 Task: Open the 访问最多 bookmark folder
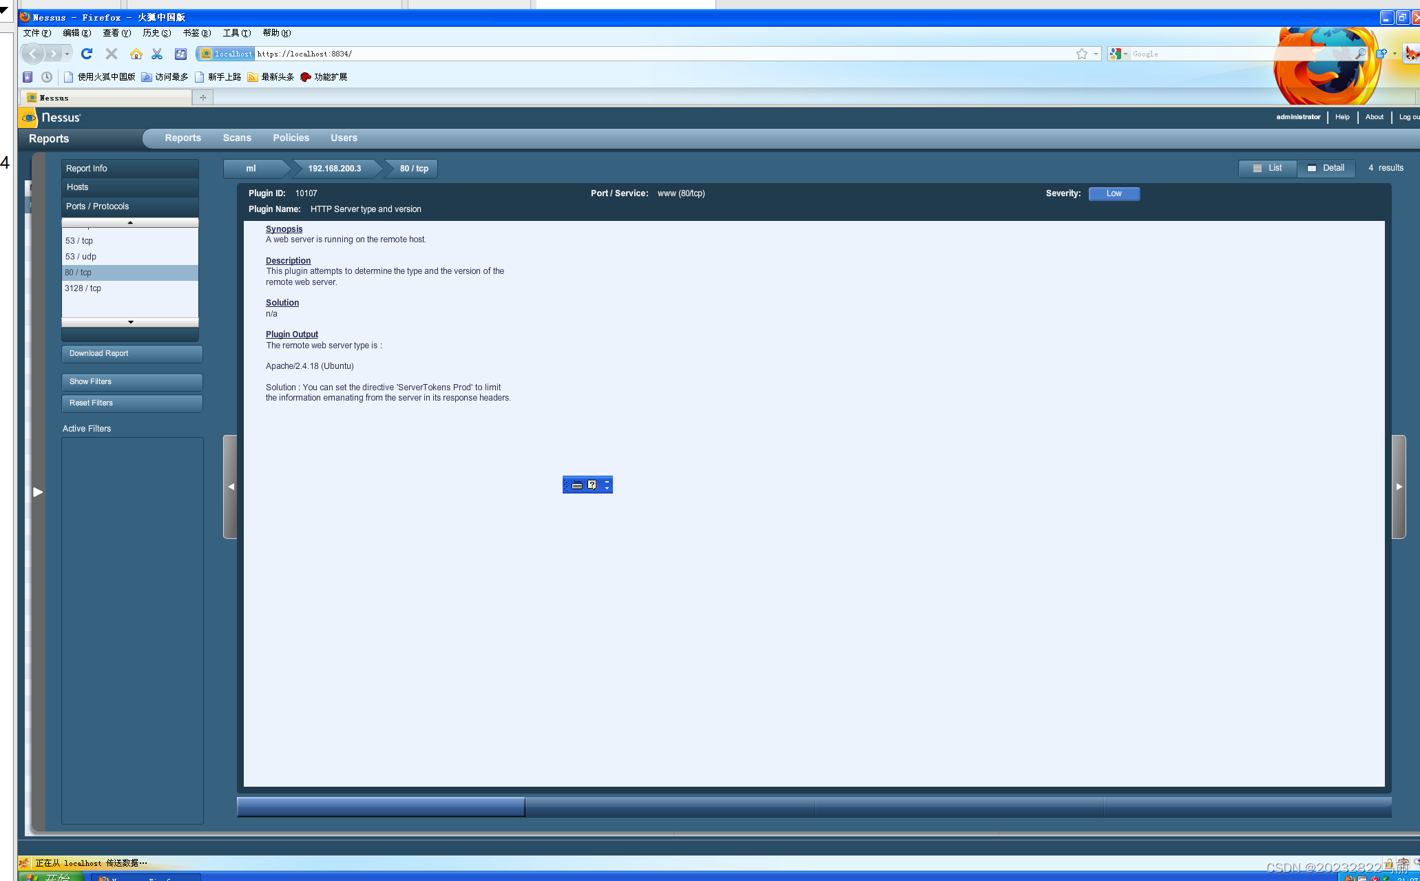(x=165, y=77)
